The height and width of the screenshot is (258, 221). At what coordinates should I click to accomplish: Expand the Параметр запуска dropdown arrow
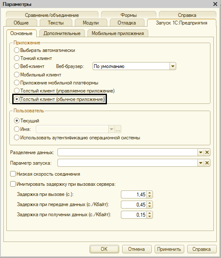[201, 163]
